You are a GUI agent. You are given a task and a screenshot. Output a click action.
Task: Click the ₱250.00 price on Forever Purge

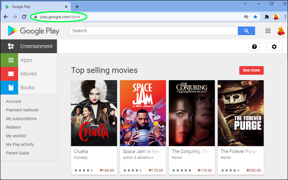click(x=254, y=170)
